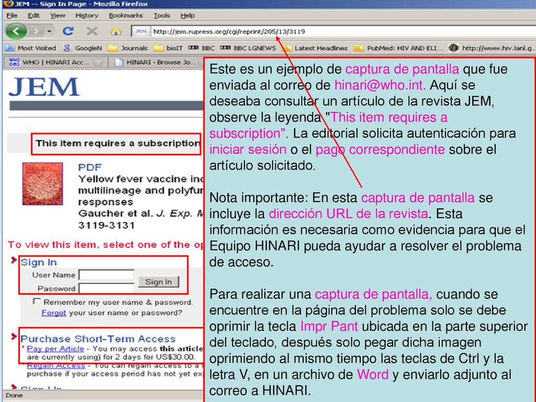Click the Pay per Article link
The width and height of the screenshot is (536, 402).
[55, 349]
